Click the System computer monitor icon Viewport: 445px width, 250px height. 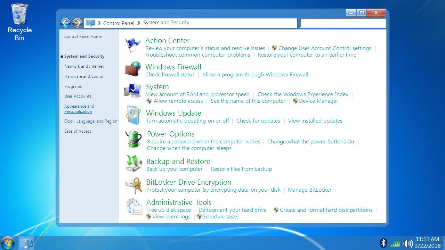pyautogui.click(x=133, y=91)
